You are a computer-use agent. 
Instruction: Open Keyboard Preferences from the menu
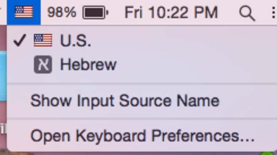(142, 136)
